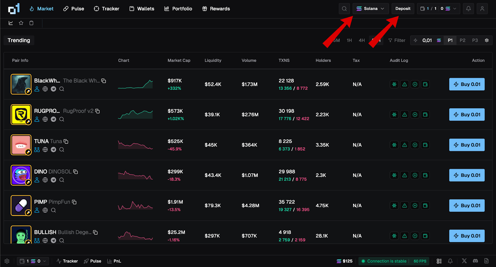
Task: Open BlackWh website globe icon
Action: 45,89
